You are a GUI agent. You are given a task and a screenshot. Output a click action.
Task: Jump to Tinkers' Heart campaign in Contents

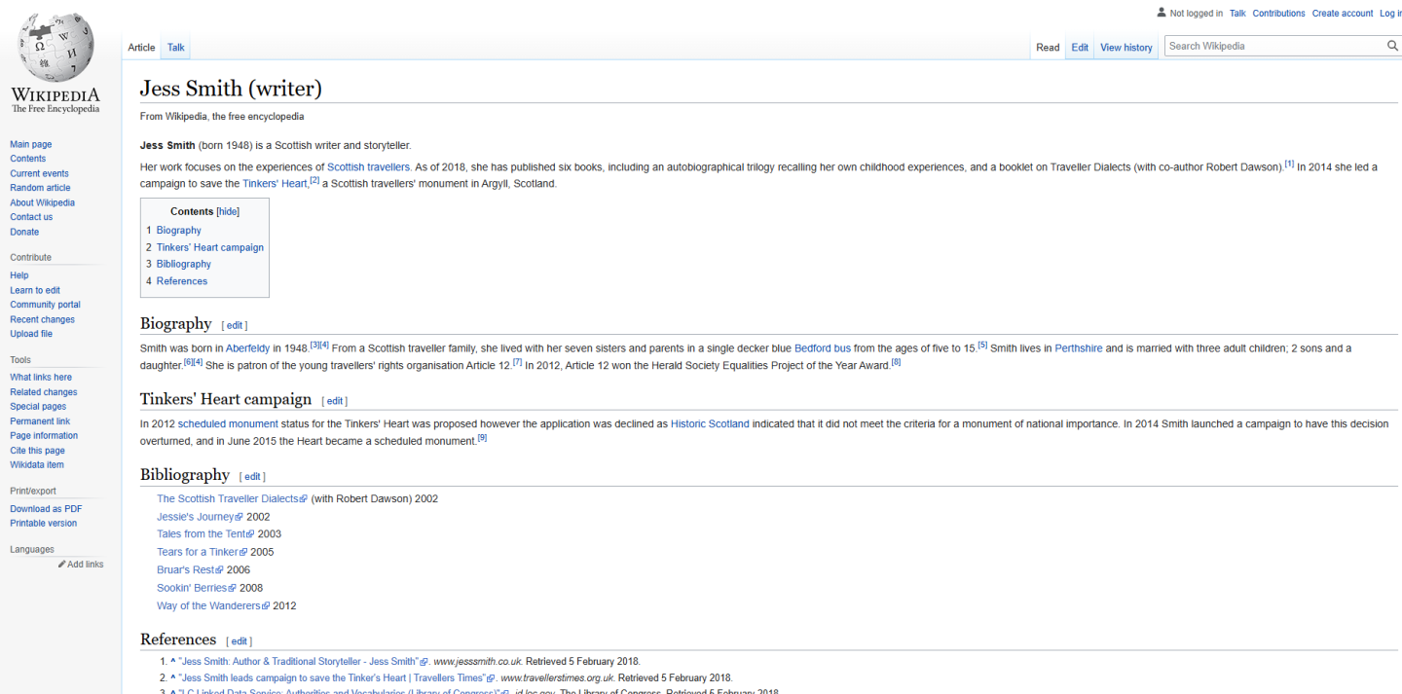click(209, 247)
